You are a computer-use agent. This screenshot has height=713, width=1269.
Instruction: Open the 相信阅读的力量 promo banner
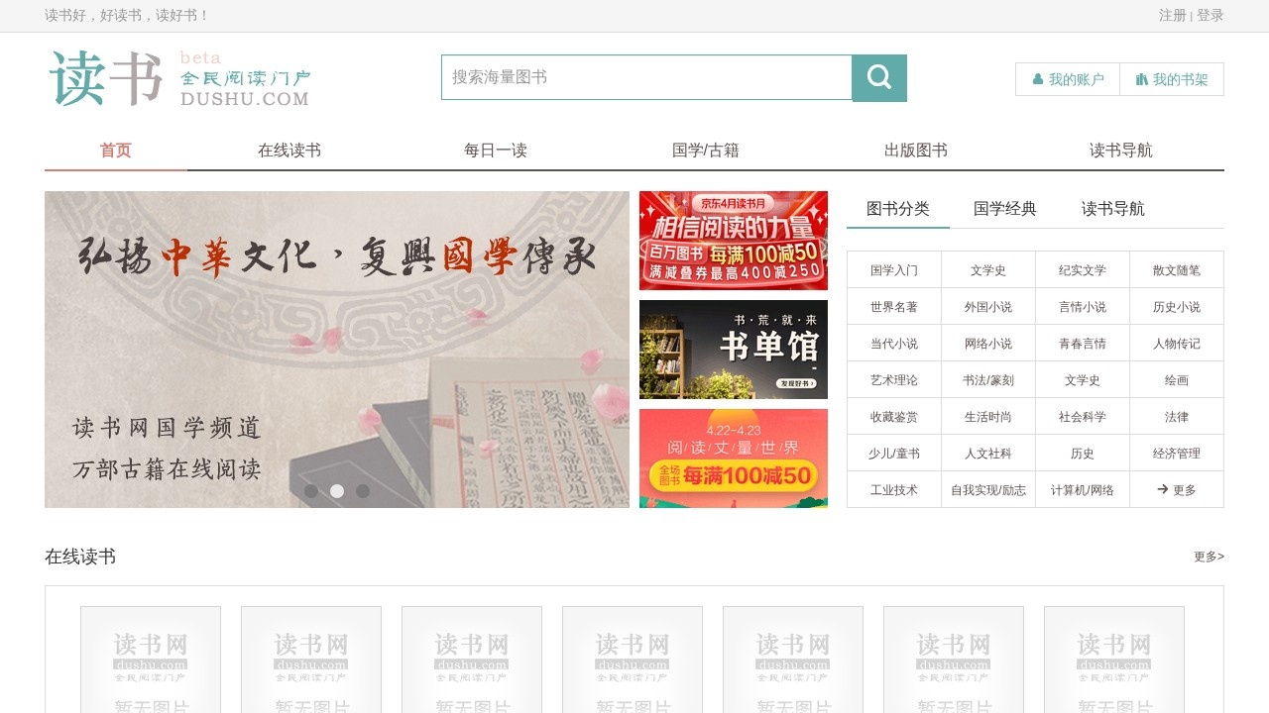pos(734,241)
